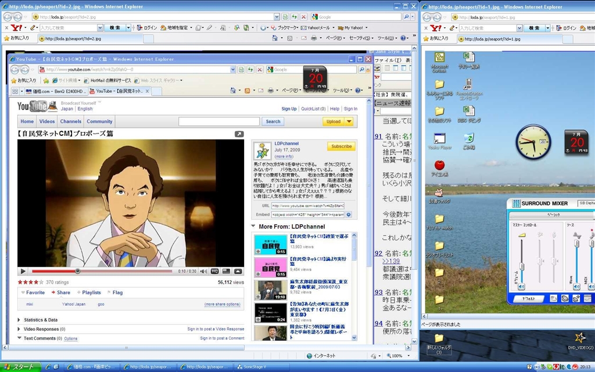This screenshot has width=595, height=372.
Task: Click the master volume slider in Surround Mixer
Action: (x=522, y=267)
